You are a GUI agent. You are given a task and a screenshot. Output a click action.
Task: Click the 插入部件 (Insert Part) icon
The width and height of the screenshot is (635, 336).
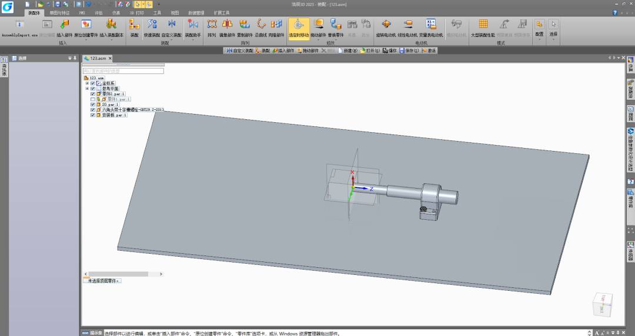tap(65, 25)
